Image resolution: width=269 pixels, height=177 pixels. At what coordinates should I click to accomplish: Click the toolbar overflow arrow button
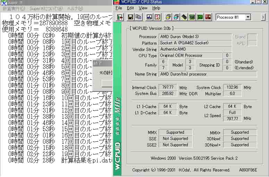[x=263, y=17]
